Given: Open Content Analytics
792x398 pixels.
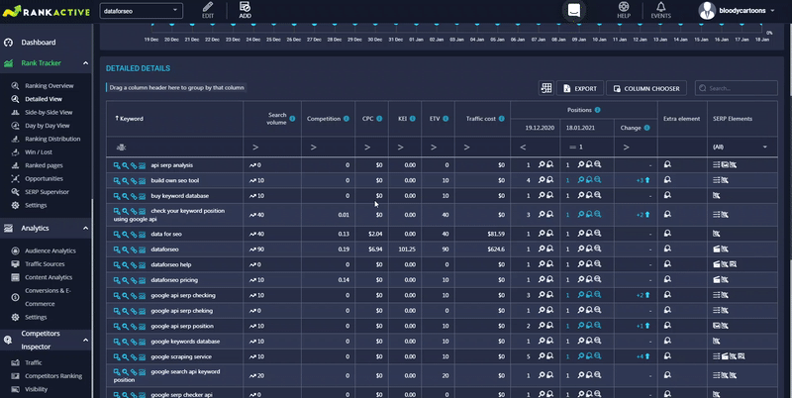Looking at the screenshot, I should (x=49, y=277).
